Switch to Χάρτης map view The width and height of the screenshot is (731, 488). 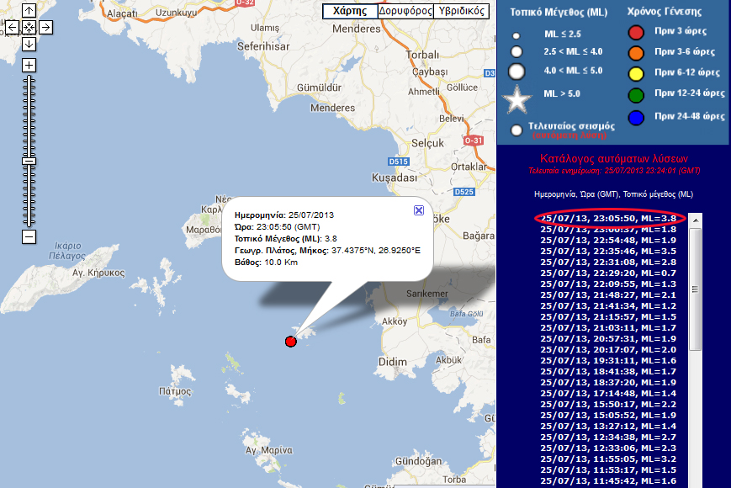tap(350, 11)
